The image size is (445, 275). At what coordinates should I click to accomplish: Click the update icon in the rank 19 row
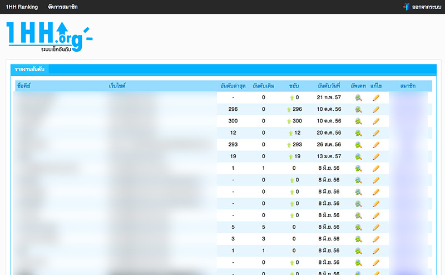358,156
